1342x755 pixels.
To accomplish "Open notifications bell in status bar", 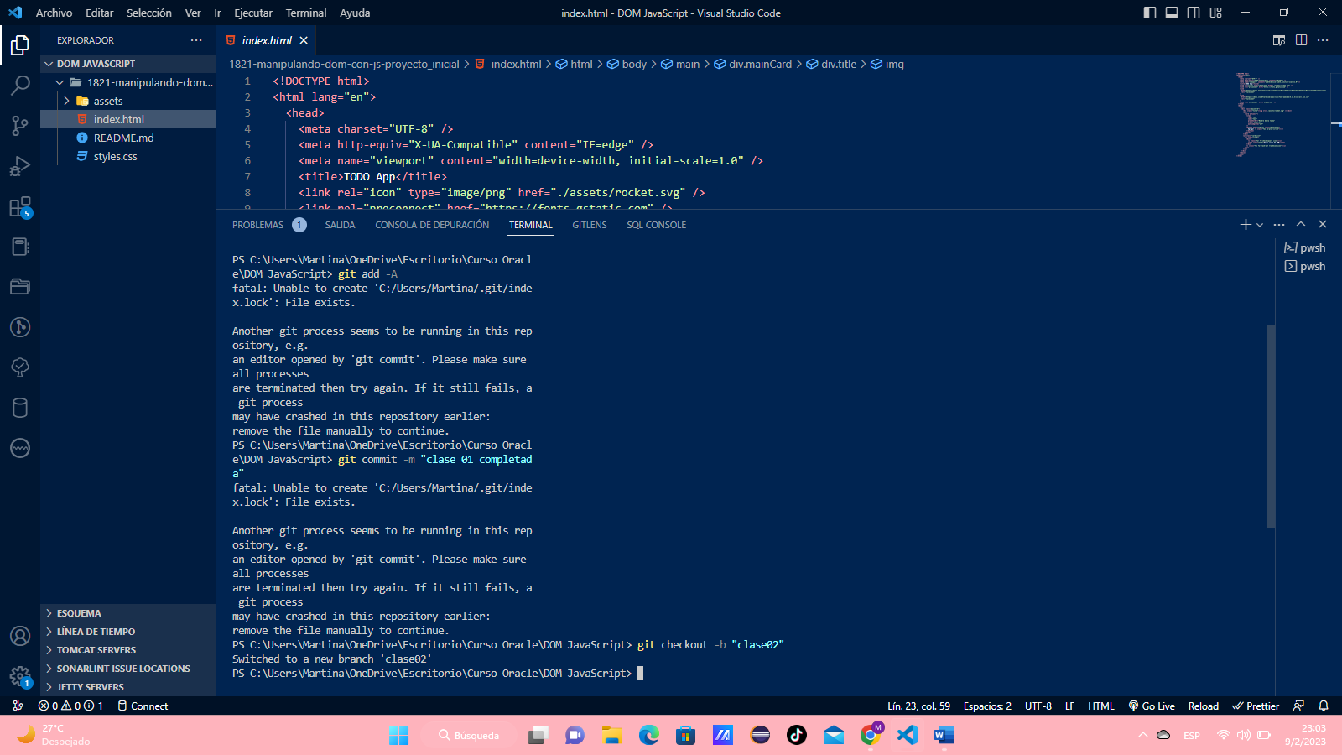I will click(1324, 706).
